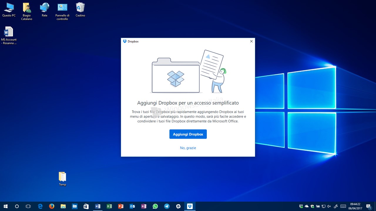Launch Outlook from the taskbar
The width and height of the screenshot is (376, 211).
[132, 206]
